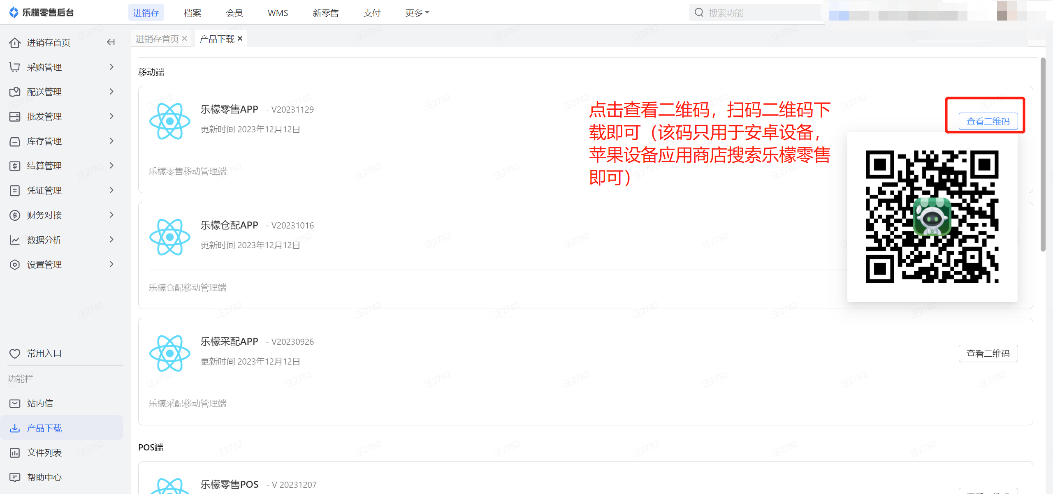
Task: Click the 凭证管理 document icon
Action: pos(15,191)
